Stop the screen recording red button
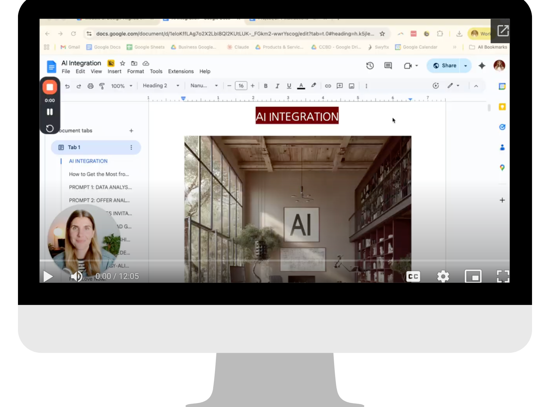The image size is (550, 407). tap(50, 87)
